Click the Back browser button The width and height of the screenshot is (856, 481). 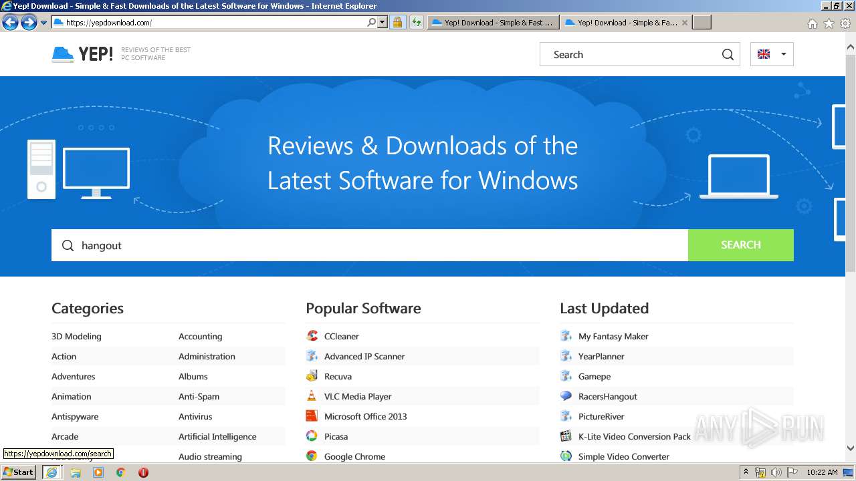[x=10, y=23]
